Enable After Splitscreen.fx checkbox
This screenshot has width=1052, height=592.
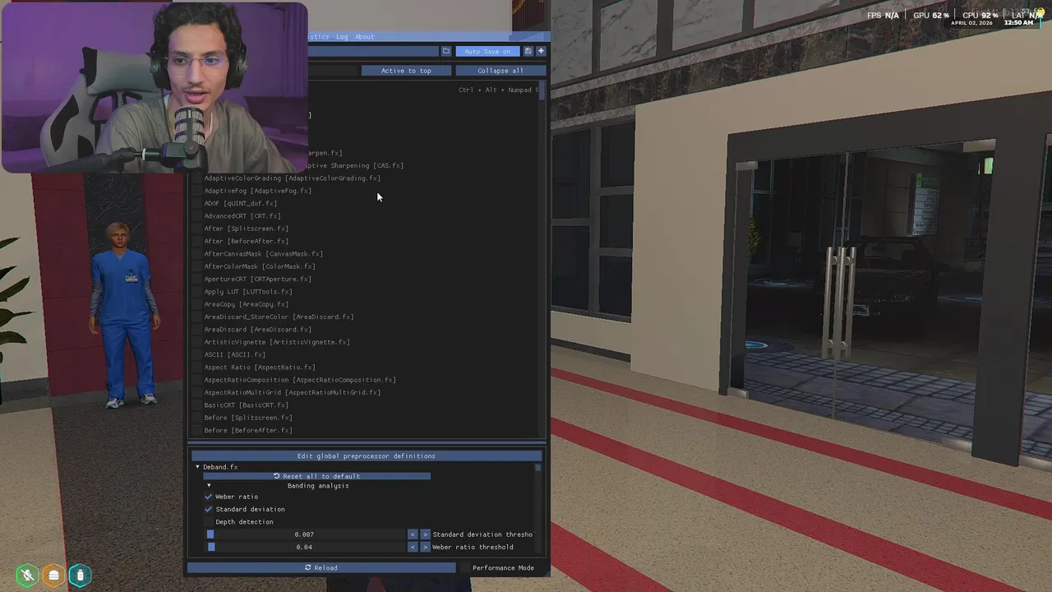coord(196,229)
